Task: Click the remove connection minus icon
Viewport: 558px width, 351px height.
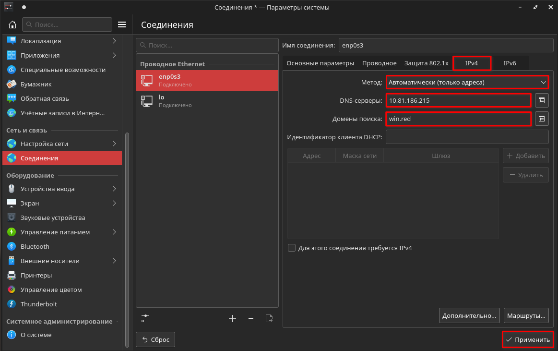Action: 250,318
